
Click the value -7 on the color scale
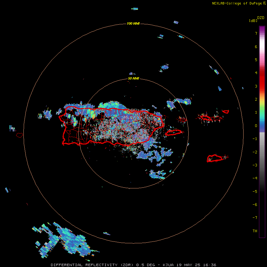tap(255, 218)
